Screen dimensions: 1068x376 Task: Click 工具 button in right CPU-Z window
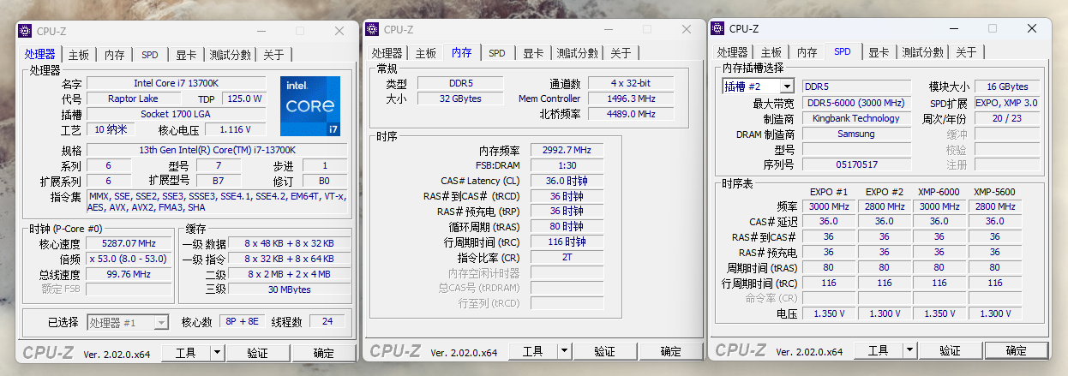click(x=879, y=350)
